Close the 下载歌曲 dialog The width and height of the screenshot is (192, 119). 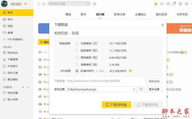point(163,25)
